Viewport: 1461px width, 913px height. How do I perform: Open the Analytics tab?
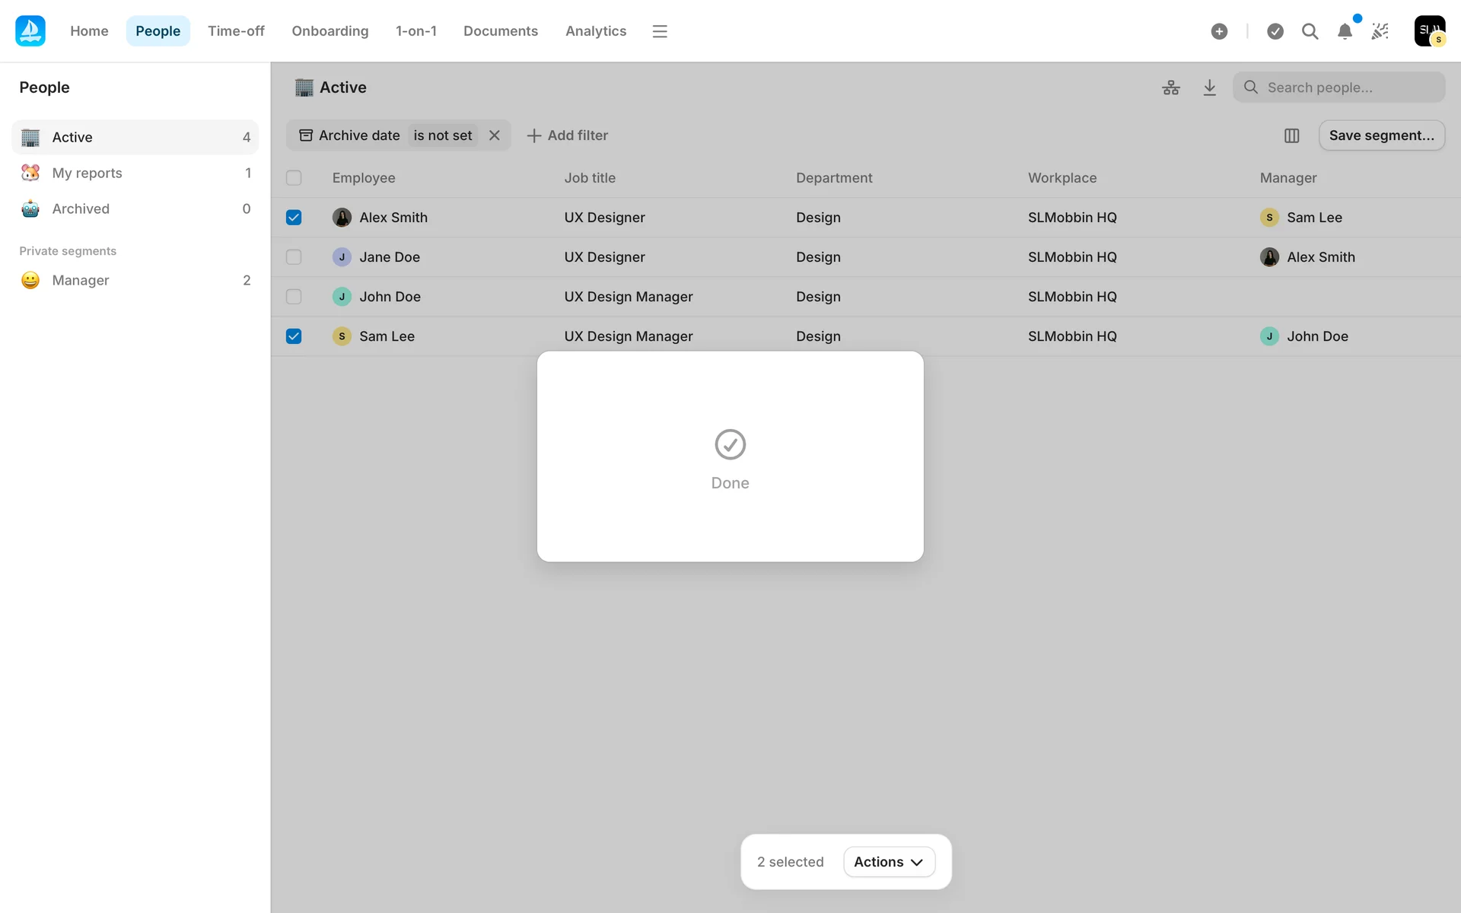pyautogui.click(x=595, y=31)
